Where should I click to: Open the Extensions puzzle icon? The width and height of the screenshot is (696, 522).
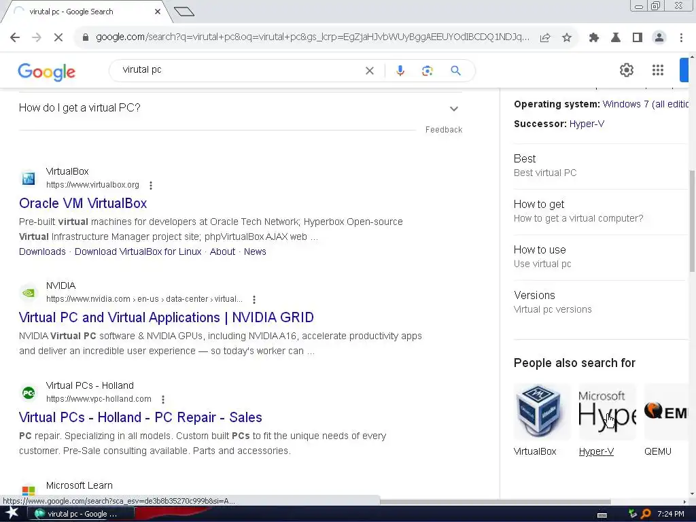click(x=593, y=38)
